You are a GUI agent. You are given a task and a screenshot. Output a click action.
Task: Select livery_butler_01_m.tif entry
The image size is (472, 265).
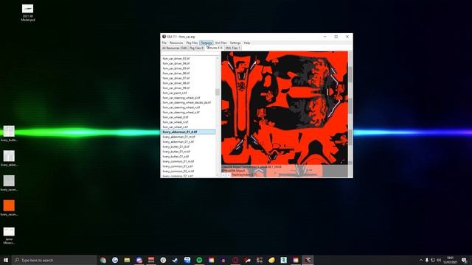click(x=188, y=152)
